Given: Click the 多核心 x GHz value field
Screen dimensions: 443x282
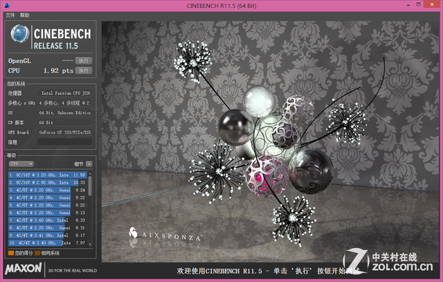Looking at the screenshot, I should point(64,103).
